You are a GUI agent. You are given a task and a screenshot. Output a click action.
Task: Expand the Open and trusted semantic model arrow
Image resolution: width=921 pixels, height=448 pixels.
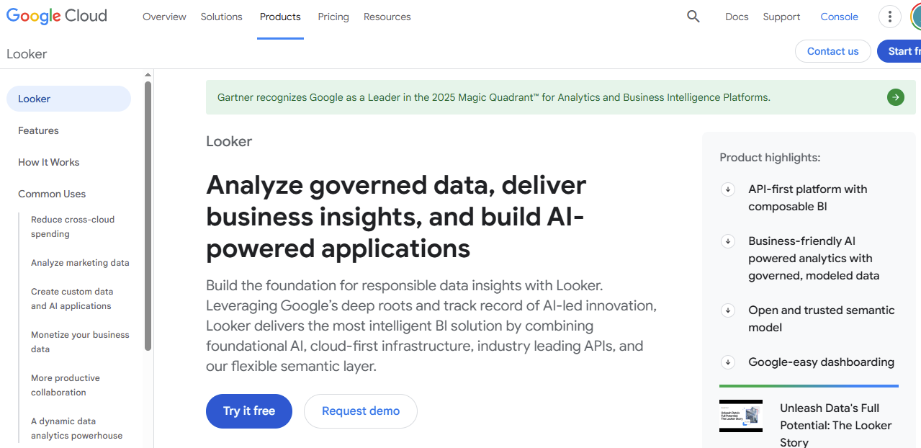point(728,310)
